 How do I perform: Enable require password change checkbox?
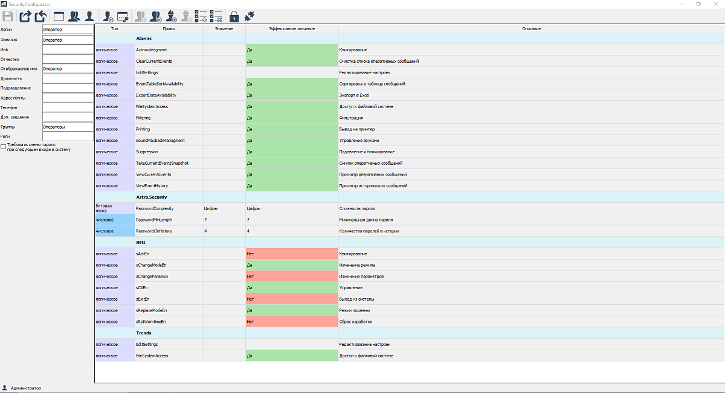click(x=4, y=146)
